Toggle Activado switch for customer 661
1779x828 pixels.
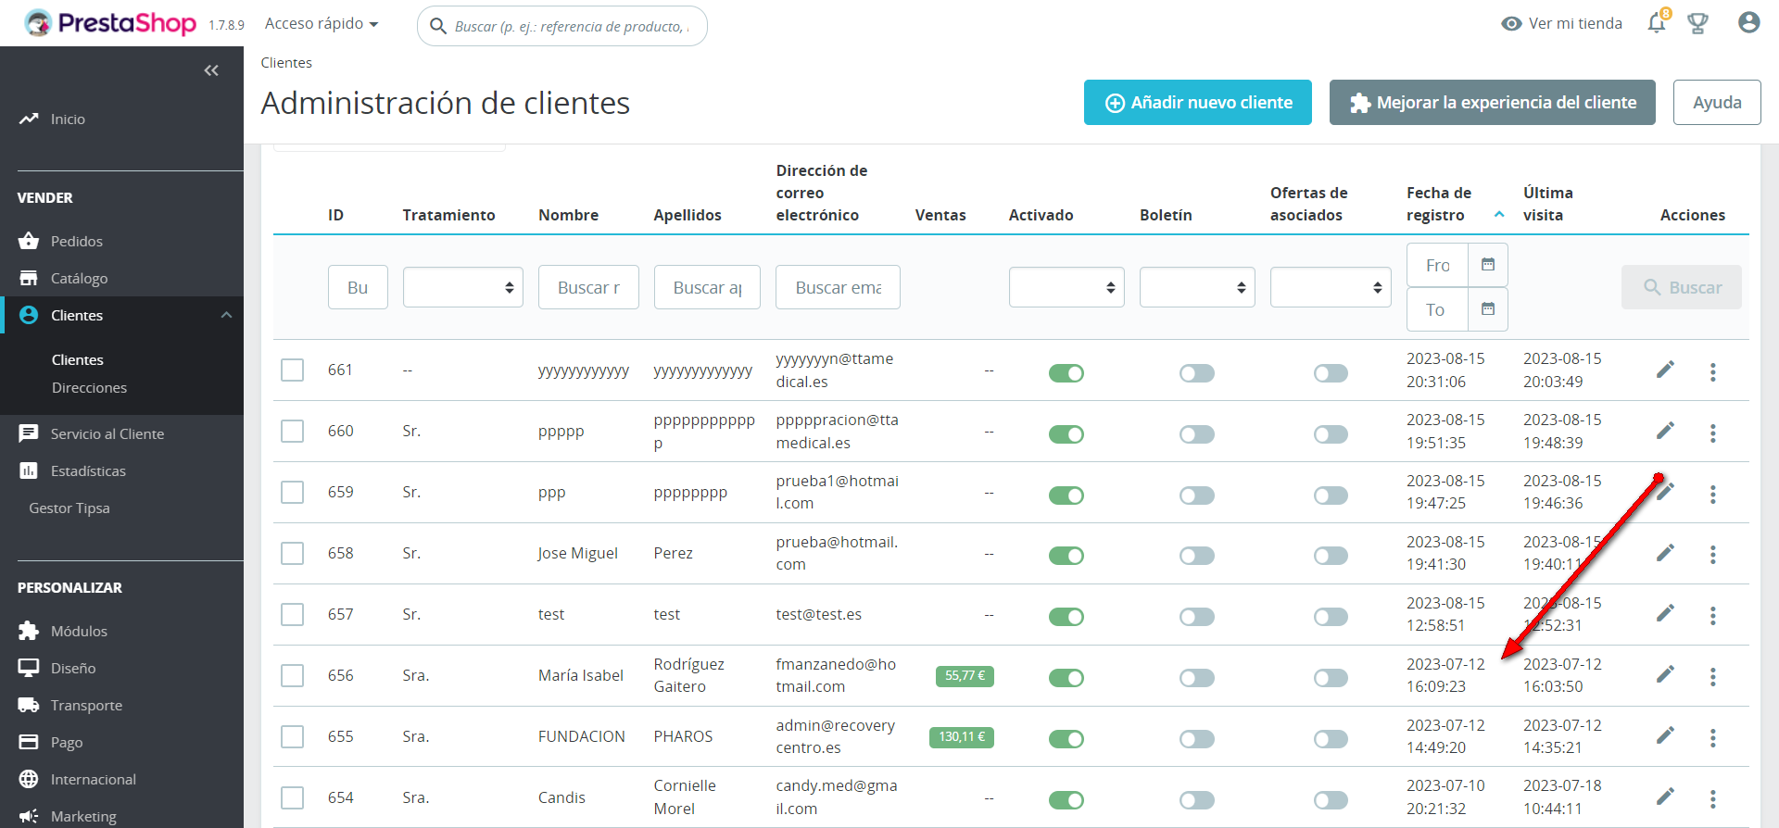click(1066, 373)
